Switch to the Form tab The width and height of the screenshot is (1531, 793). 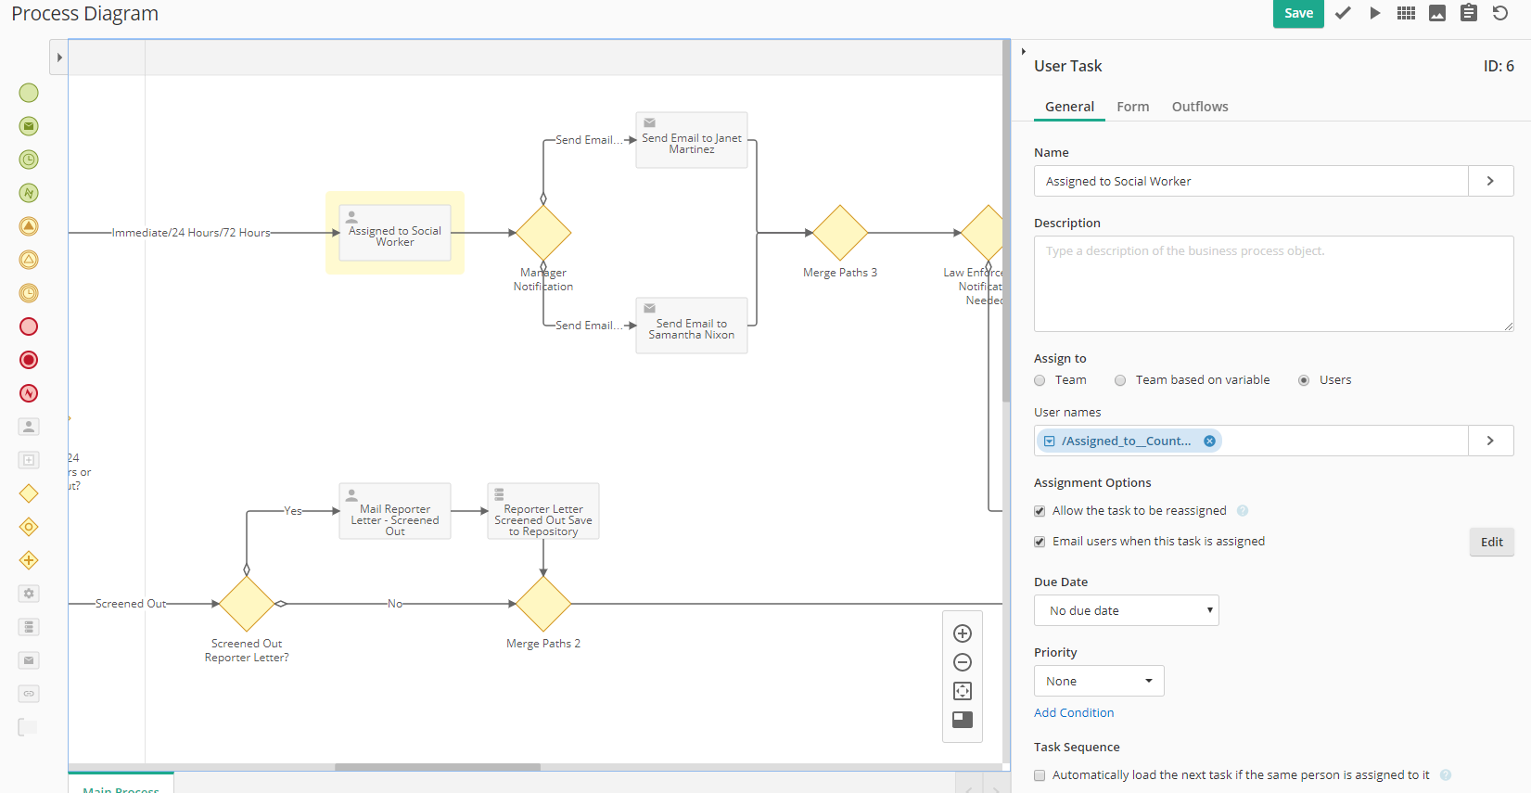coord(1132,107)
